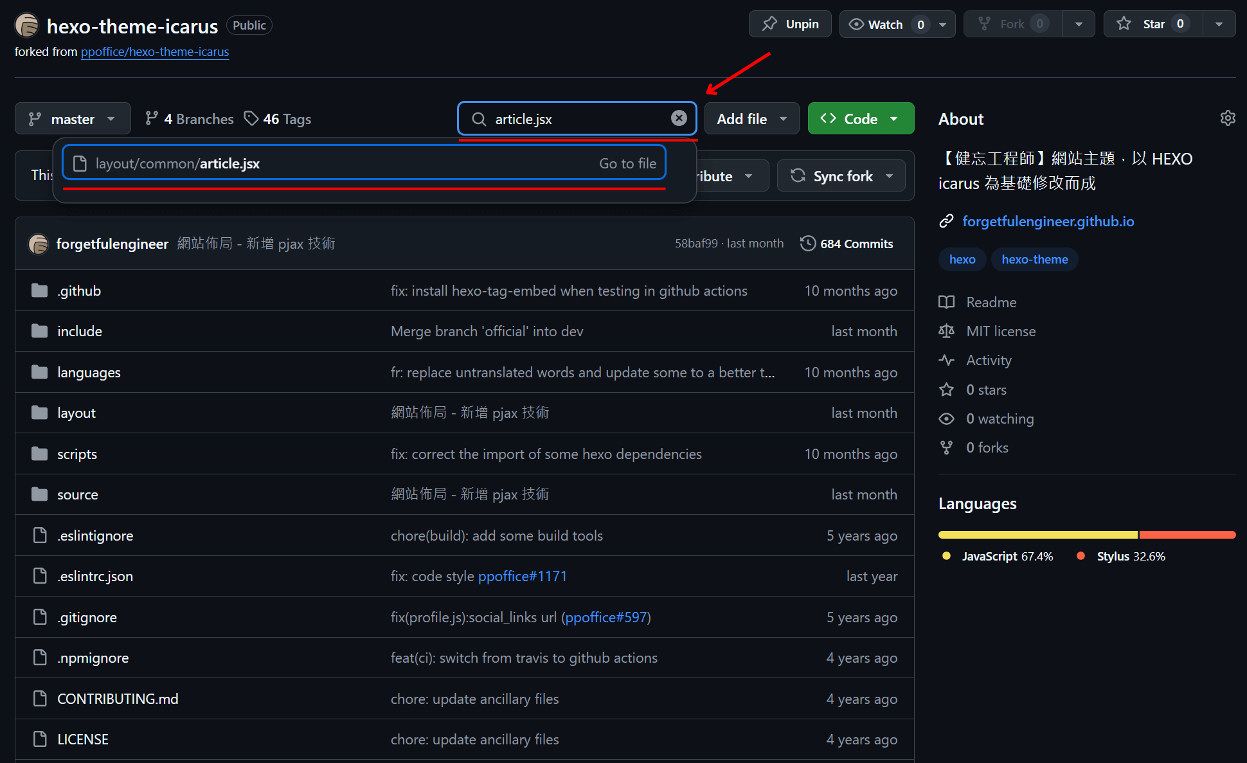
Task: Click the .gitignore file icon
Action: click(x=40, y=617)
